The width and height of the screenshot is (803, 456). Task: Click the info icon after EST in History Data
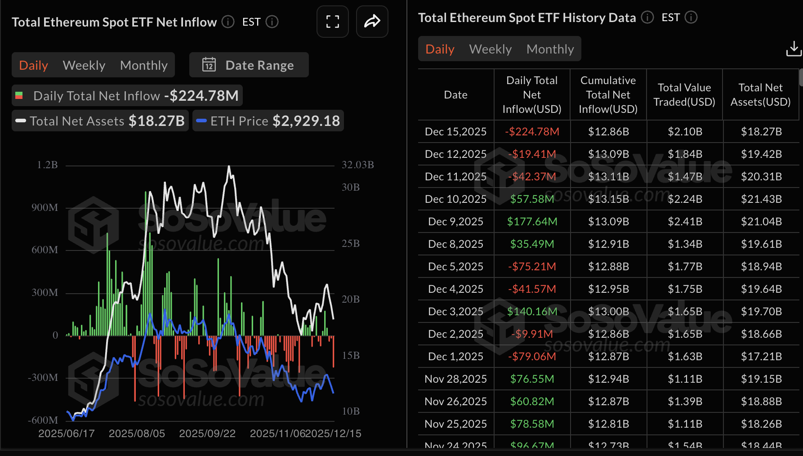tap(691, 18)
